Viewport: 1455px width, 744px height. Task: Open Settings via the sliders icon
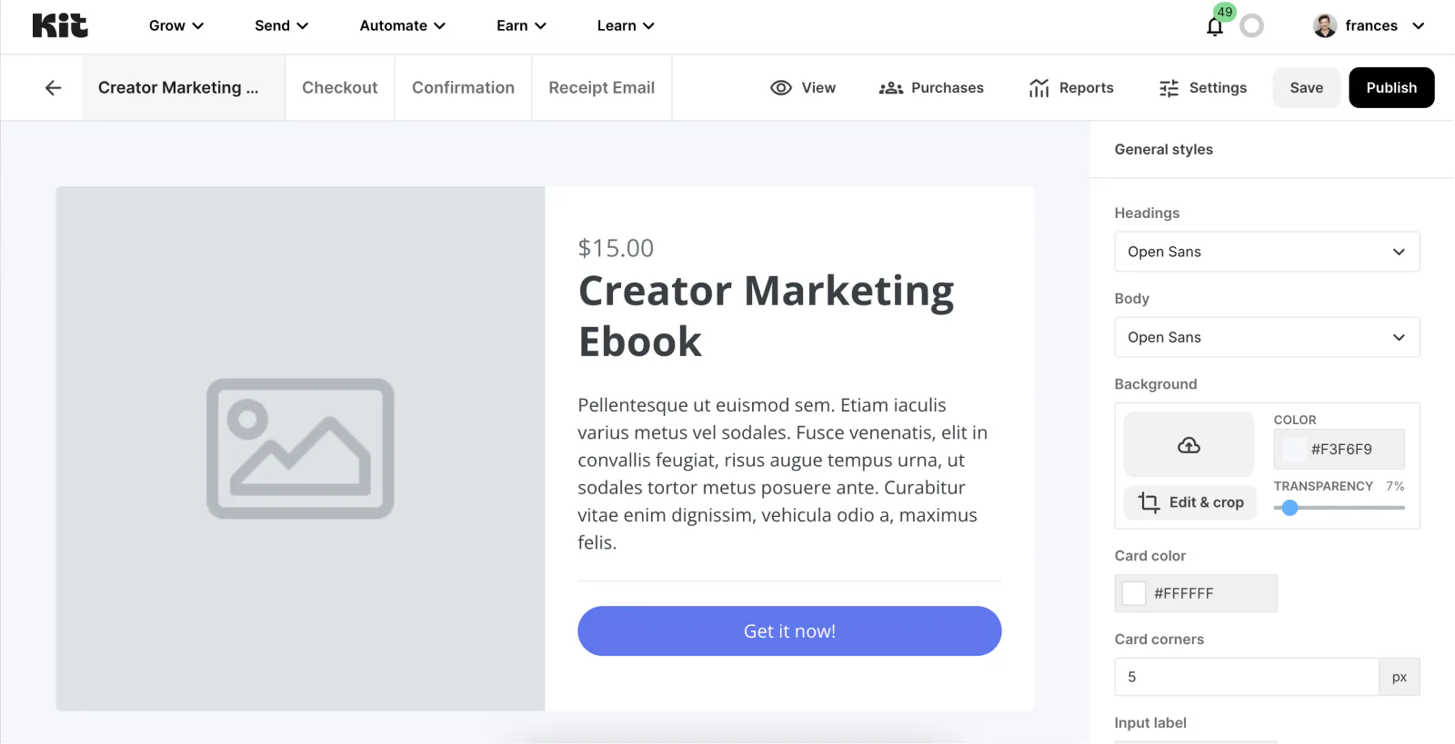(x=1169, y=88)
